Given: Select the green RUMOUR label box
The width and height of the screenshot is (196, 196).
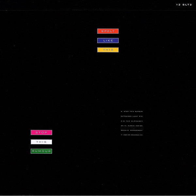Looking at the screenshot, I should [41, 151].
